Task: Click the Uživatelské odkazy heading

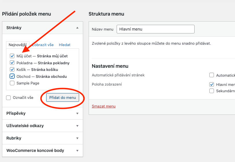Action: (x=25, y=126)
